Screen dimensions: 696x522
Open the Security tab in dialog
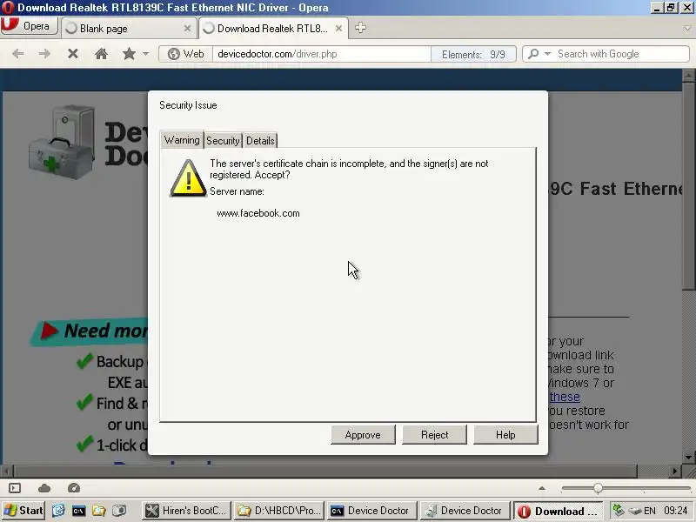pos(223,141)
